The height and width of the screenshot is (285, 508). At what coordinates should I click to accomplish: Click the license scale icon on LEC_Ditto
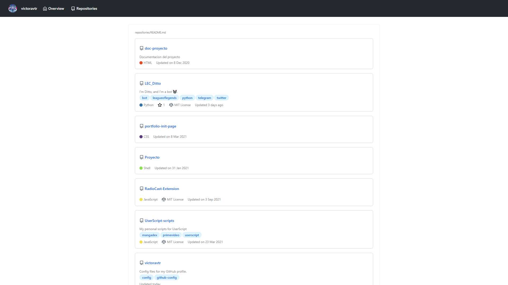[x=171, y=105]
